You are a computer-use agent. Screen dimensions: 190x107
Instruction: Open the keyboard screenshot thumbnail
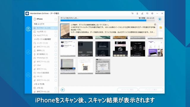(68, 66)
